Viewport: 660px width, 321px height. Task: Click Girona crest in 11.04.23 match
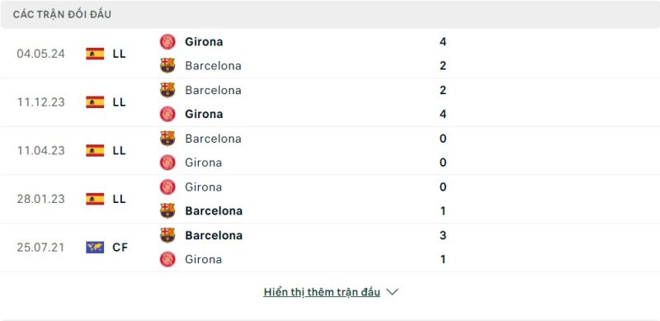click(x=167, y=163)
